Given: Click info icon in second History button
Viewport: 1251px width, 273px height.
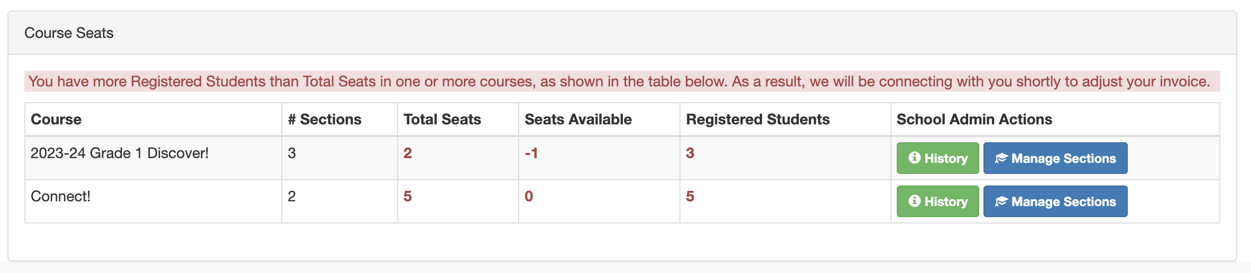Looking at the screenshot, I should tap(914, 201).
